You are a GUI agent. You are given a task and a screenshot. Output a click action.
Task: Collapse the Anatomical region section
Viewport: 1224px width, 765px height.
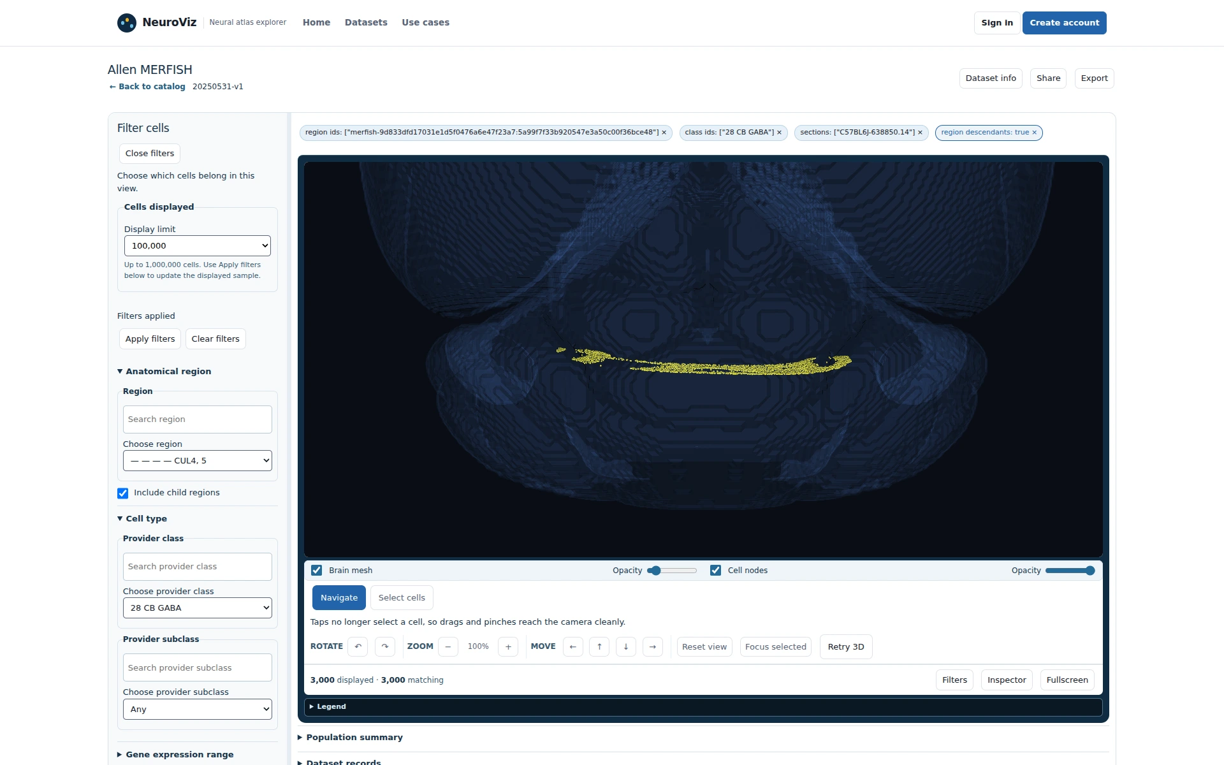[164, 372]
